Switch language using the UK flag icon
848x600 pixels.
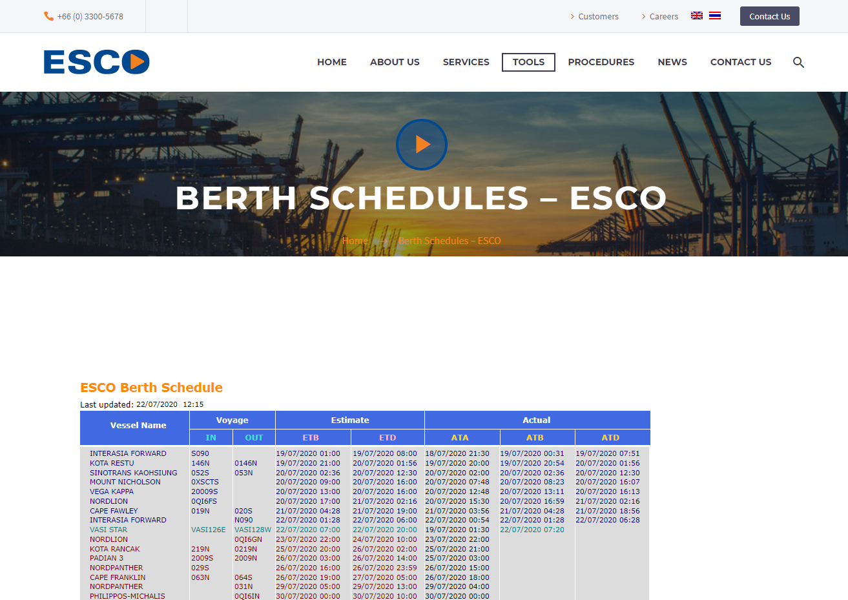(x=696, y=16)
